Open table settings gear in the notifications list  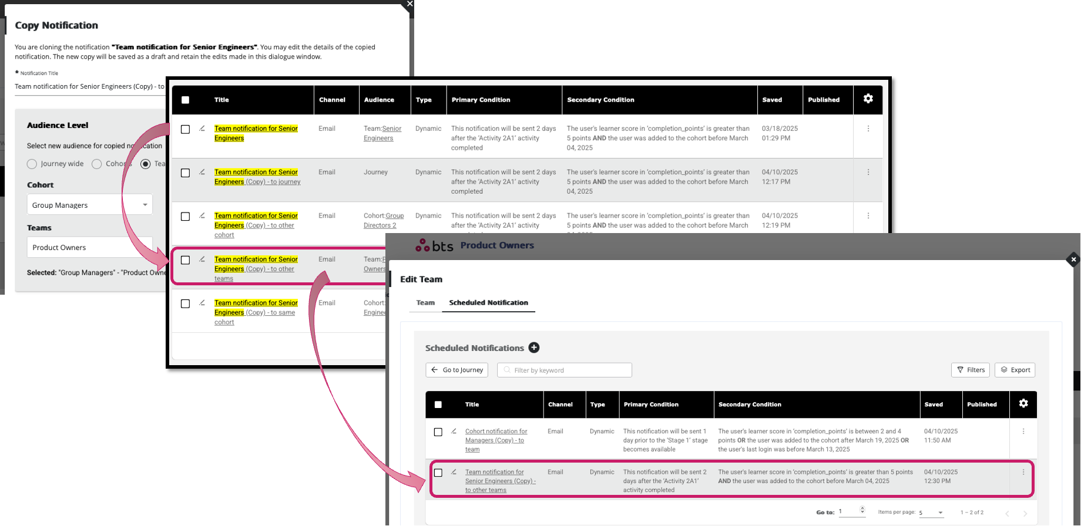(868, 99)
